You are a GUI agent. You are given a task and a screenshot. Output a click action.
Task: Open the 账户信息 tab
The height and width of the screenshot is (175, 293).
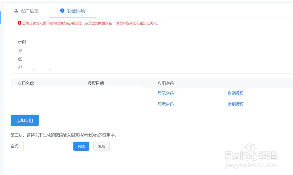point(27,11)
